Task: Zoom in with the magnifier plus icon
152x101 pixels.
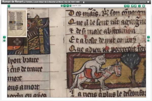Action: click(125, 6)
